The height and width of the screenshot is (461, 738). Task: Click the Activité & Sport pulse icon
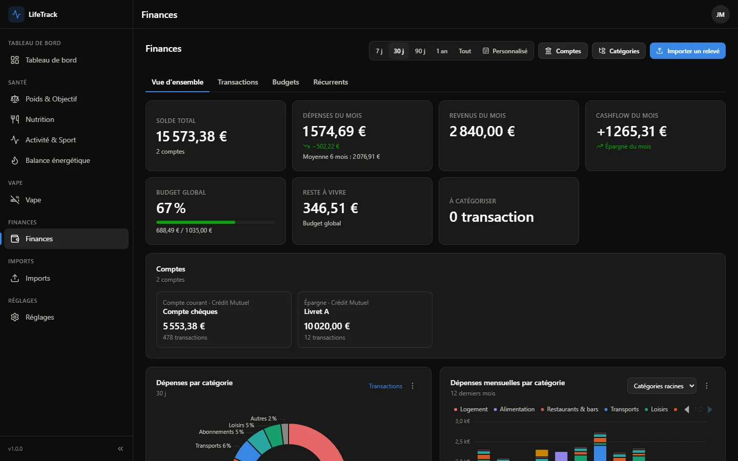pos(15,140)
